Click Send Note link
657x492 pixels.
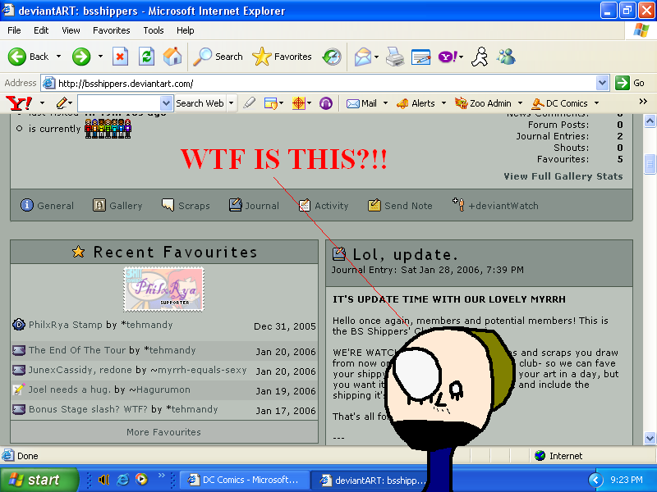pyautogui.click(x=400, y=206)
